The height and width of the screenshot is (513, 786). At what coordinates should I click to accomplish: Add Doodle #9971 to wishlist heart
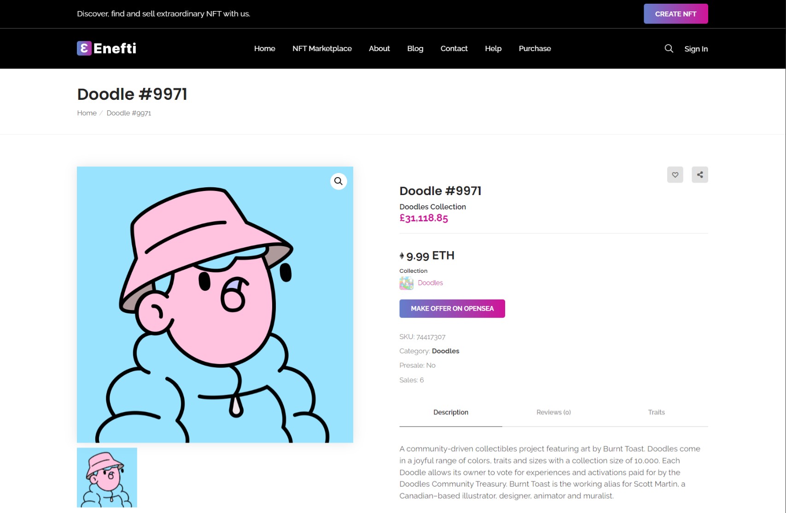675,175
